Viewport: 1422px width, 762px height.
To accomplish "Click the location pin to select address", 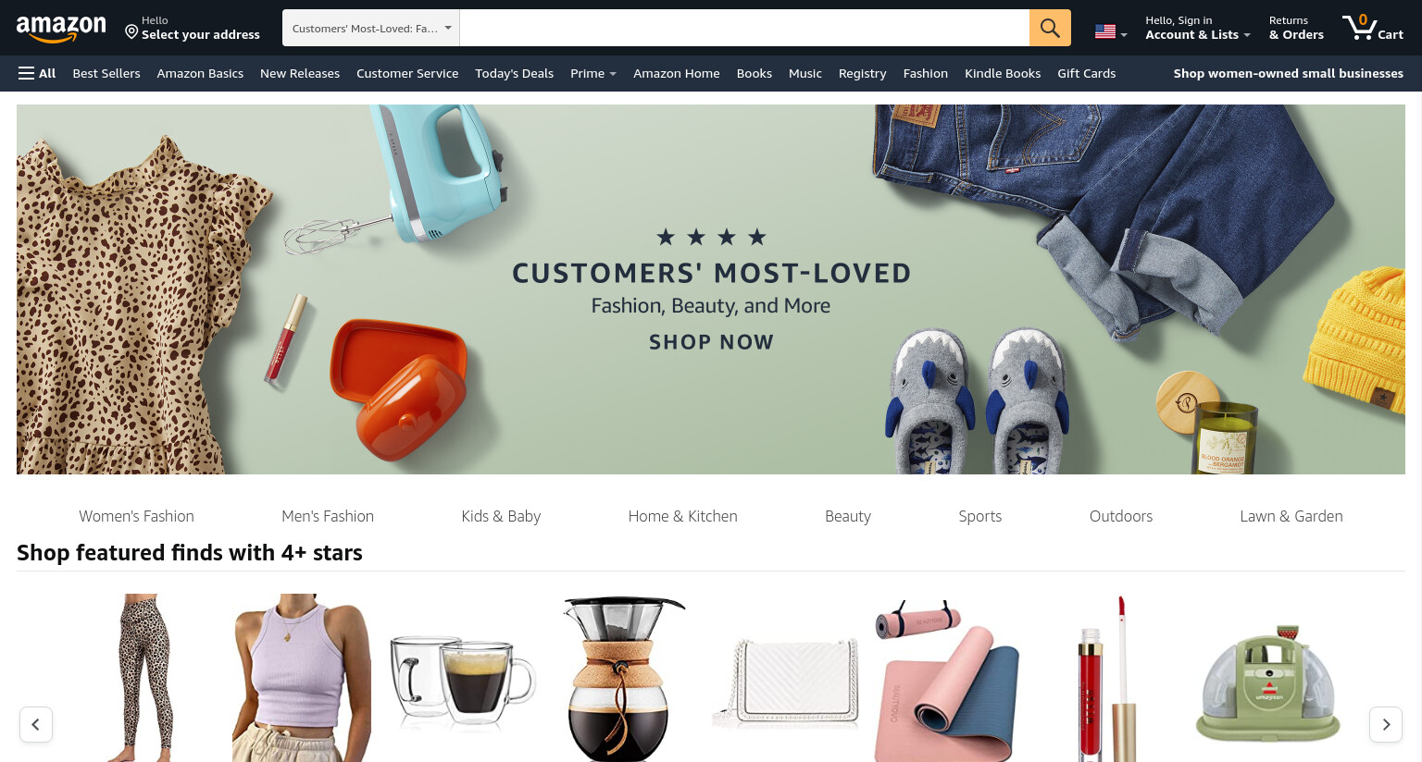I will point(131,32).
